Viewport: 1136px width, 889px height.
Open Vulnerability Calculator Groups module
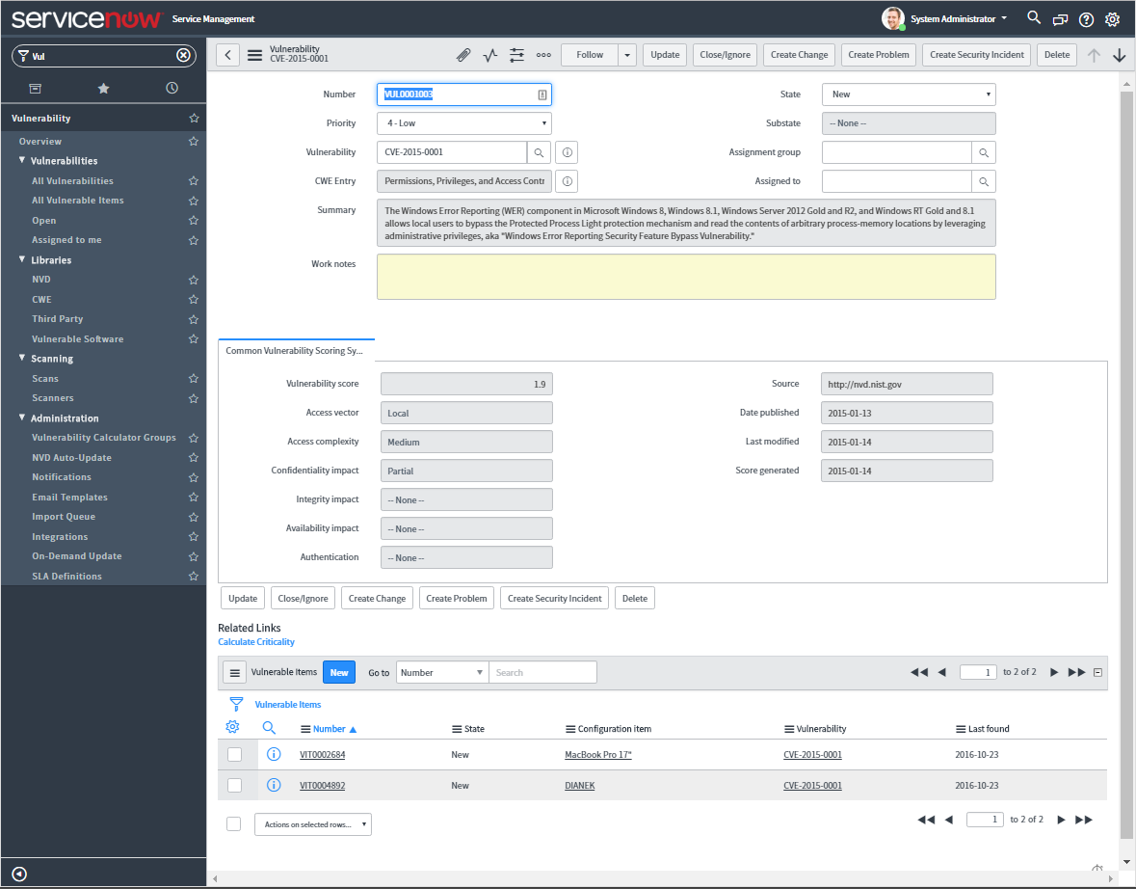[104, 438]
